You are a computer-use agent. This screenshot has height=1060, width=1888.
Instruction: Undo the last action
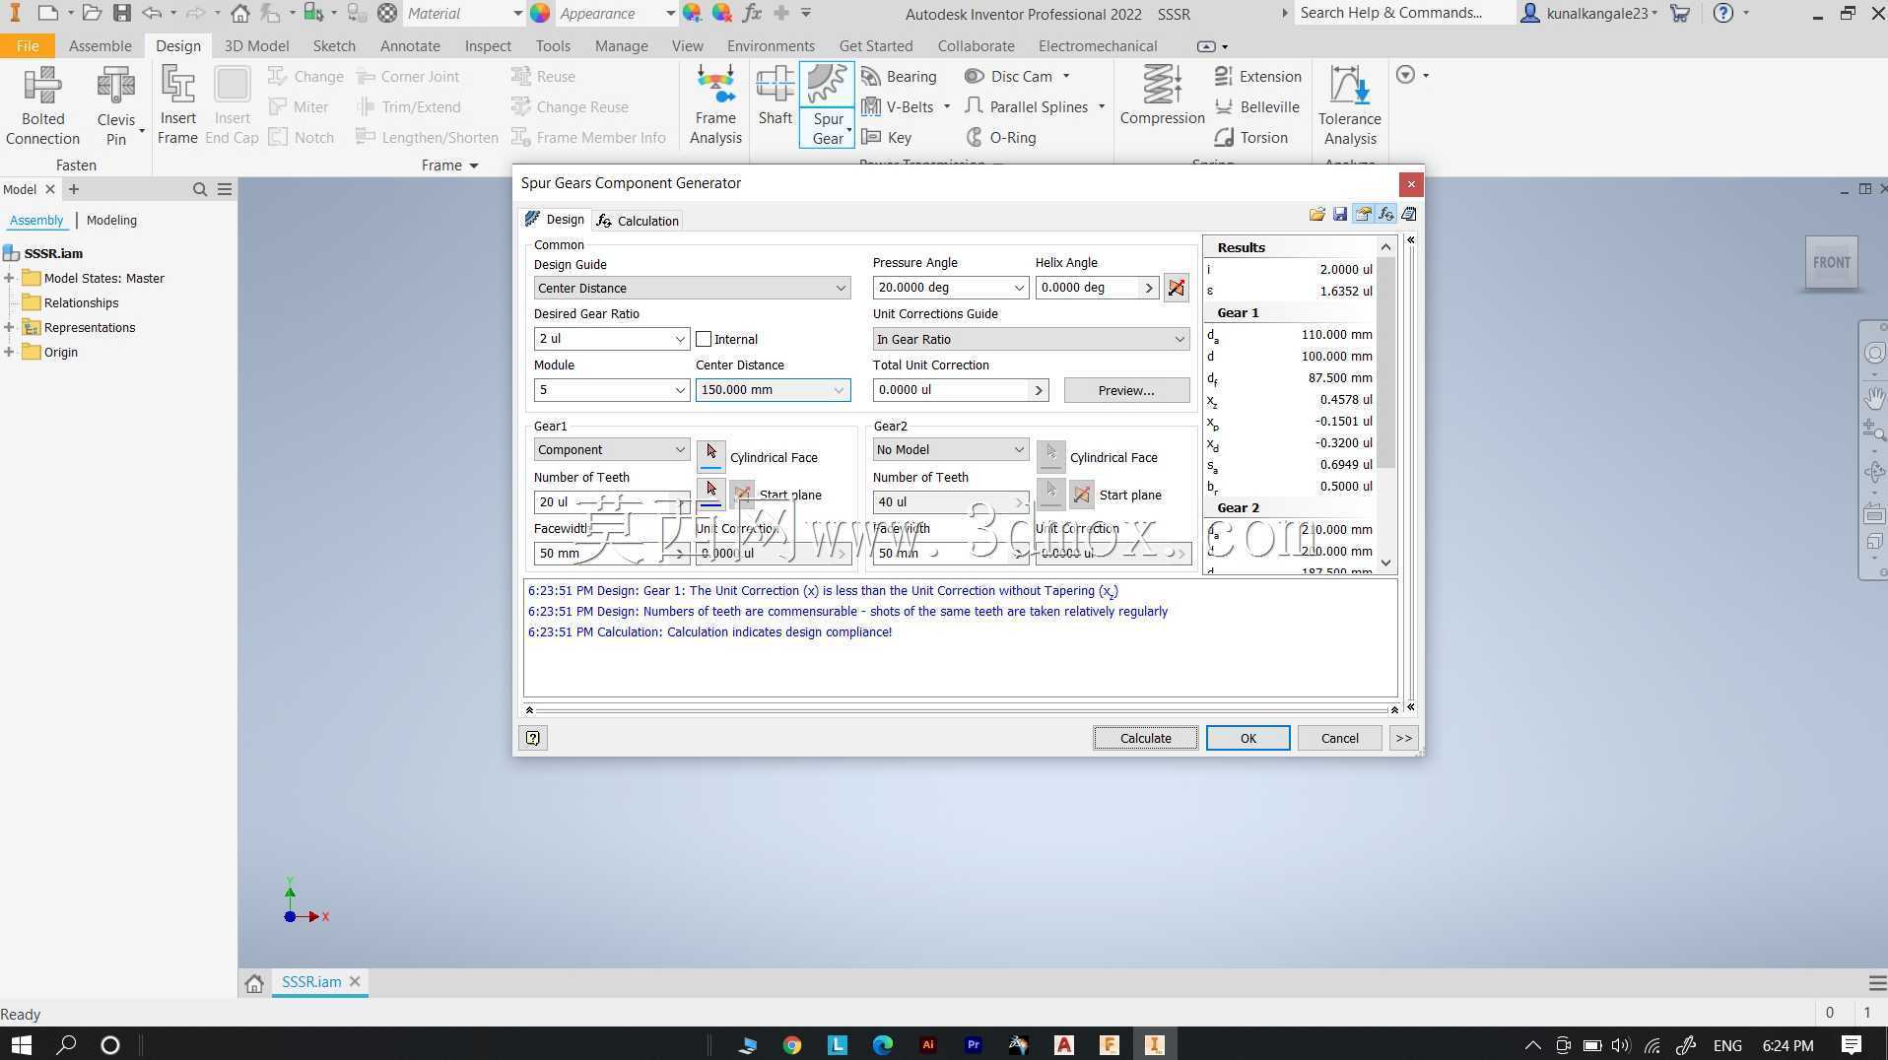pyautogui.click(x=151, y=14)
